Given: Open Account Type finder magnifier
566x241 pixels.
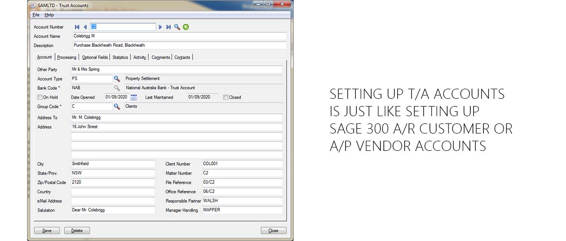Looking at the screenshot, I should click(x=117, y=79).
